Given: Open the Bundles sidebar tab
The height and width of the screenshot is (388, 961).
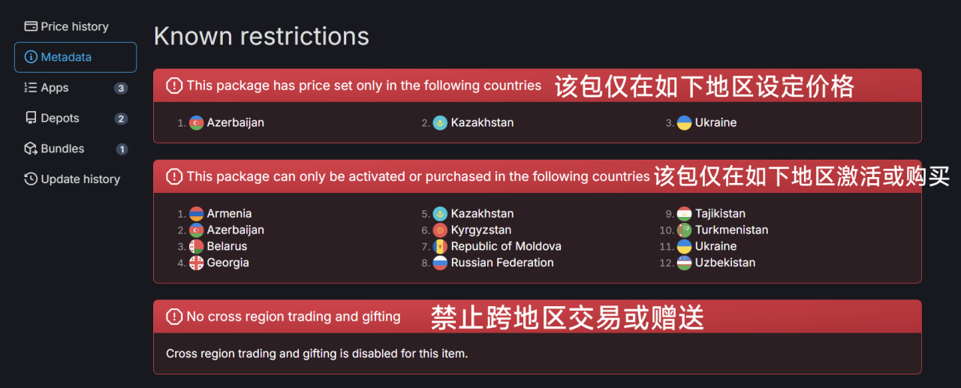Looking at the screenshot, I should coord(62,149).
